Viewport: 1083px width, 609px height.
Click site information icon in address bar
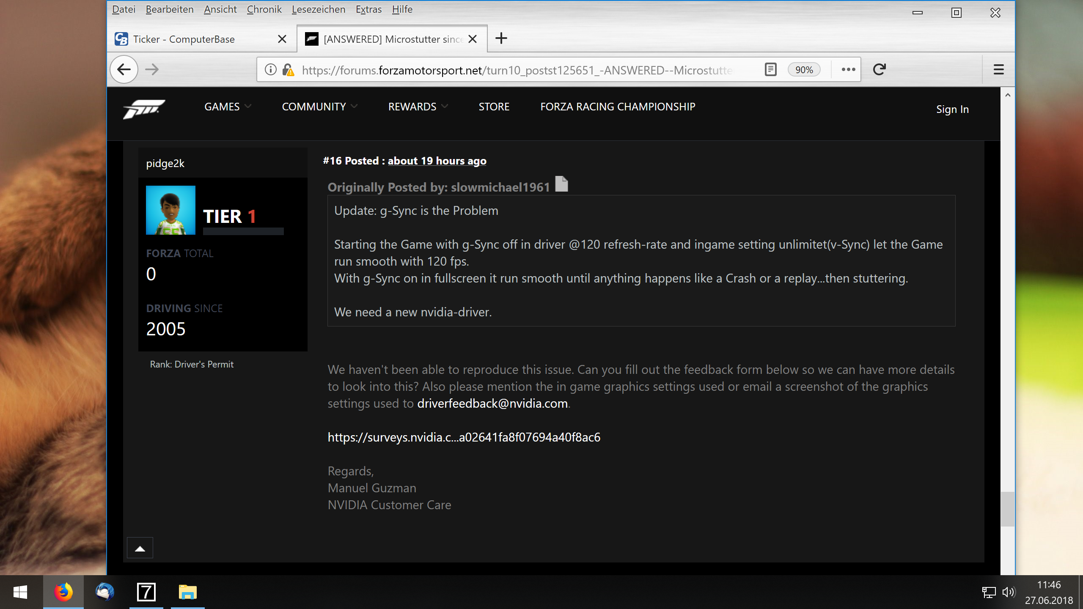pyautogui.click(x=271, y=69)
